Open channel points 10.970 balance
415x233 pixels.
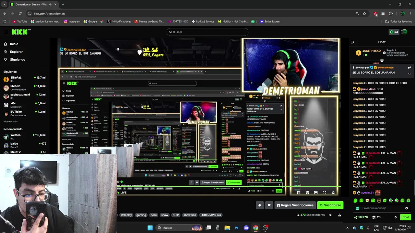pyautogui.click(x=361, y=217)
